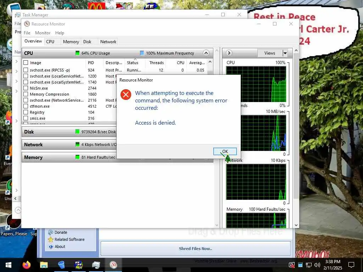363x272 pixels.
Task: Check svchost.exe (LocalServiceNet...) process
Action: 26,76
